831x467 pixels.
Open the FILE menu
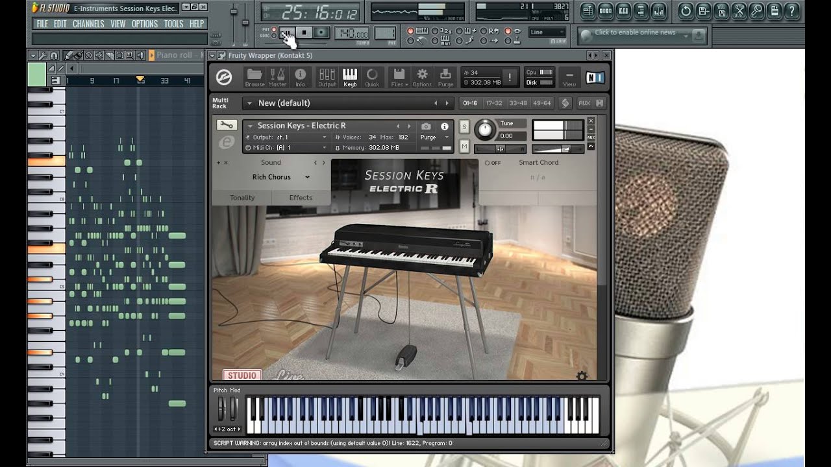click(x=42, y=24)
